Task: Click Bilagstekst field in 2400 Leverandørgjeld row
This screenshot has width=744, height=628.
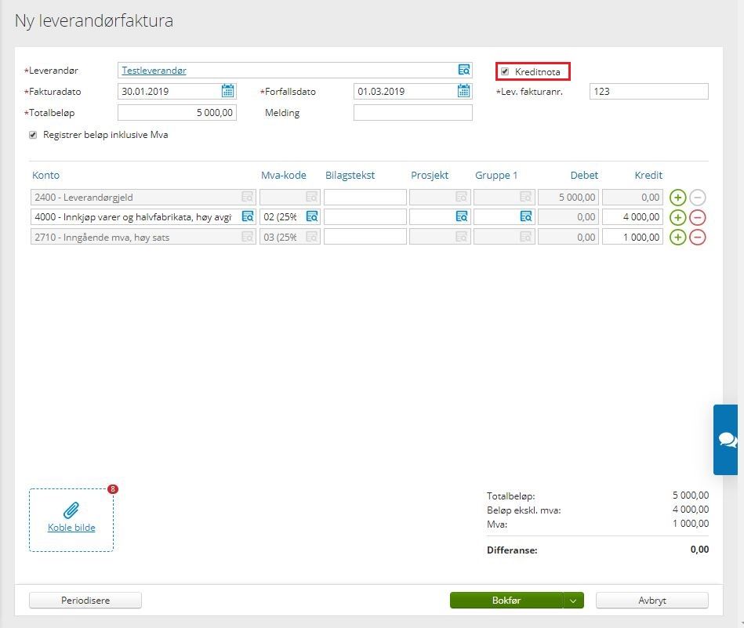Action: point(365,197)
